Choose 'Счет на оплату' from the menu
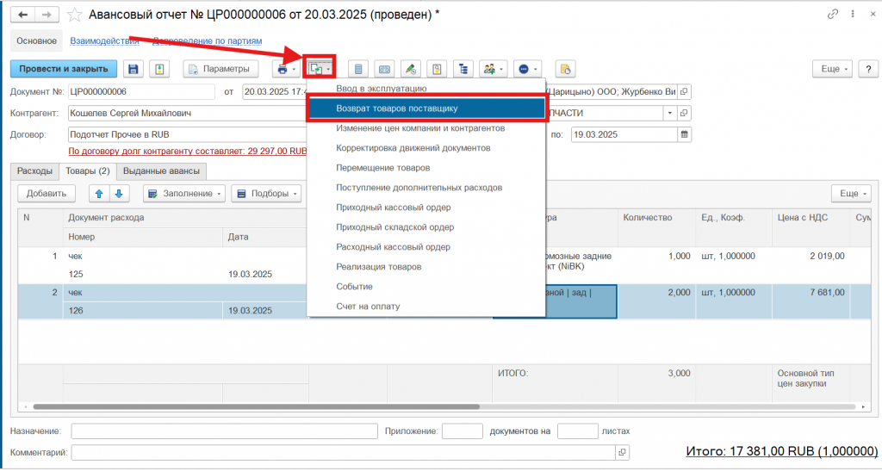 368,307
